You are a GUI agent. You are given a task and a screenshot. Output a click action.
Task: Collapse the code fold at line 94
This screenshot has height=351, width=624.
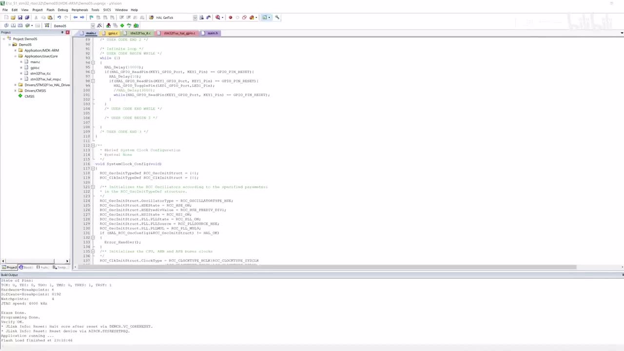[x=93, y=62]
